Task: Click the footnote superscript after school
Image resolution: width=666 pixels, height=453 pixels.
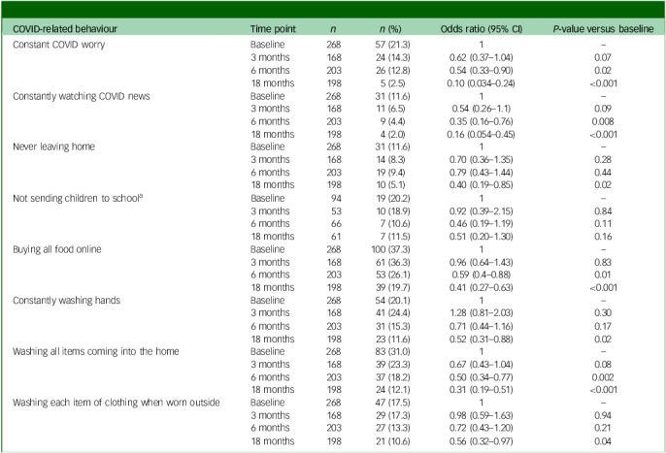Action: (x=141, y=196)
